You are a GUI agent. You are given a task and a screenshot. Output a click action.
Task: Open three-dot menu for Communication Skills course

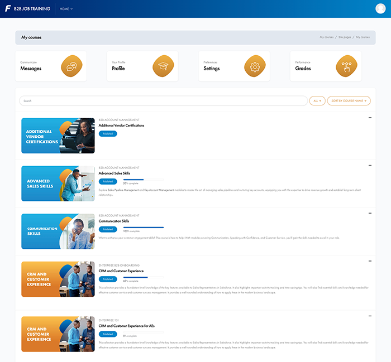370,214
